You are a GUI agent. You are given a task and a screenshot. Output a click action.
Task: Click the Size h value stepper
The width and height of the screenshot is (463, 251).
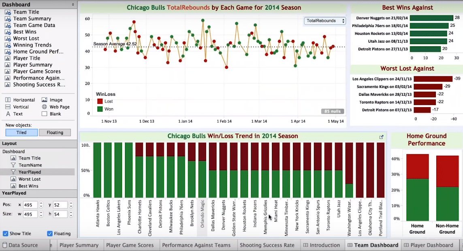click(x=71, y=214)
